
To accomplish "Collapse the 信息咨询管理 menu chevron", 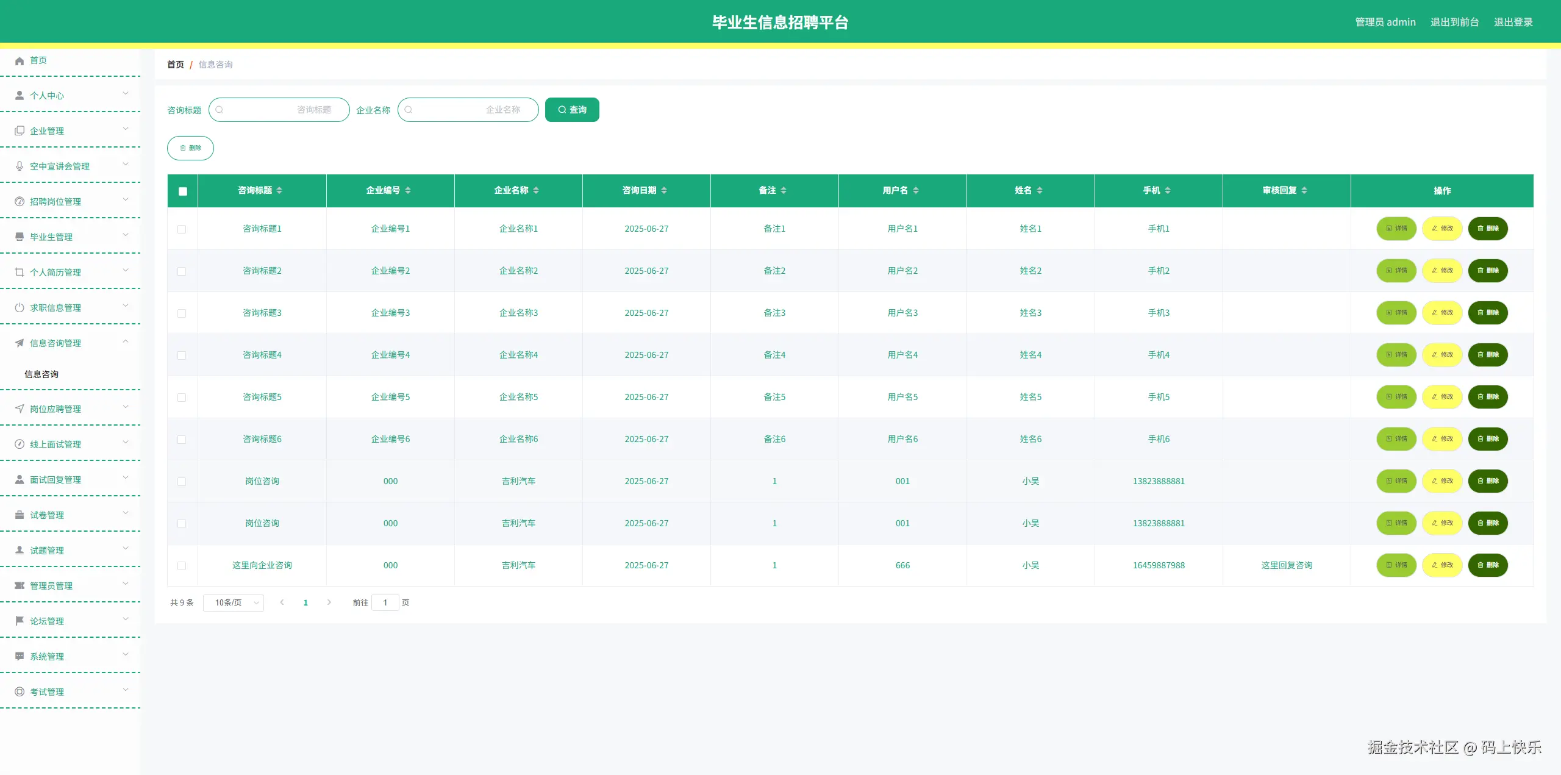I will (126, 341).
